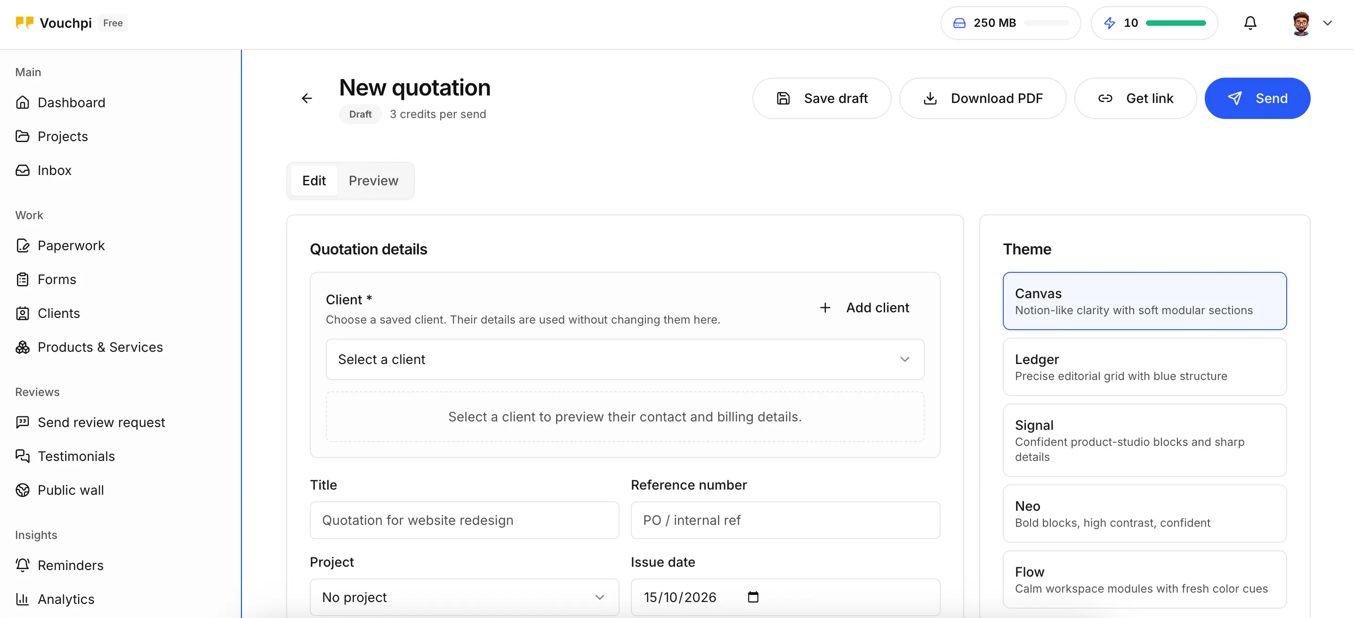Pick the Signal theme

(x=1144, y=440)
